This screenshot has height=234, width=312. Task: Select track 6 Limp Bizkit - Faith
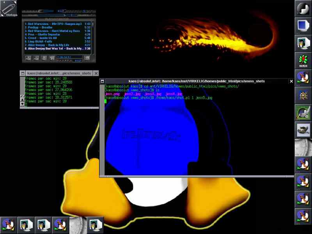[57, 42]
